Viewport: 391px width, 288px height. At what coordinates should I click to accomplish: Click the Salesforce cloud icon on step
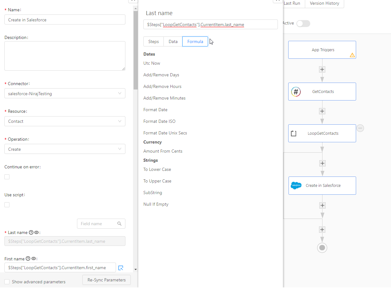coord(296,186)
